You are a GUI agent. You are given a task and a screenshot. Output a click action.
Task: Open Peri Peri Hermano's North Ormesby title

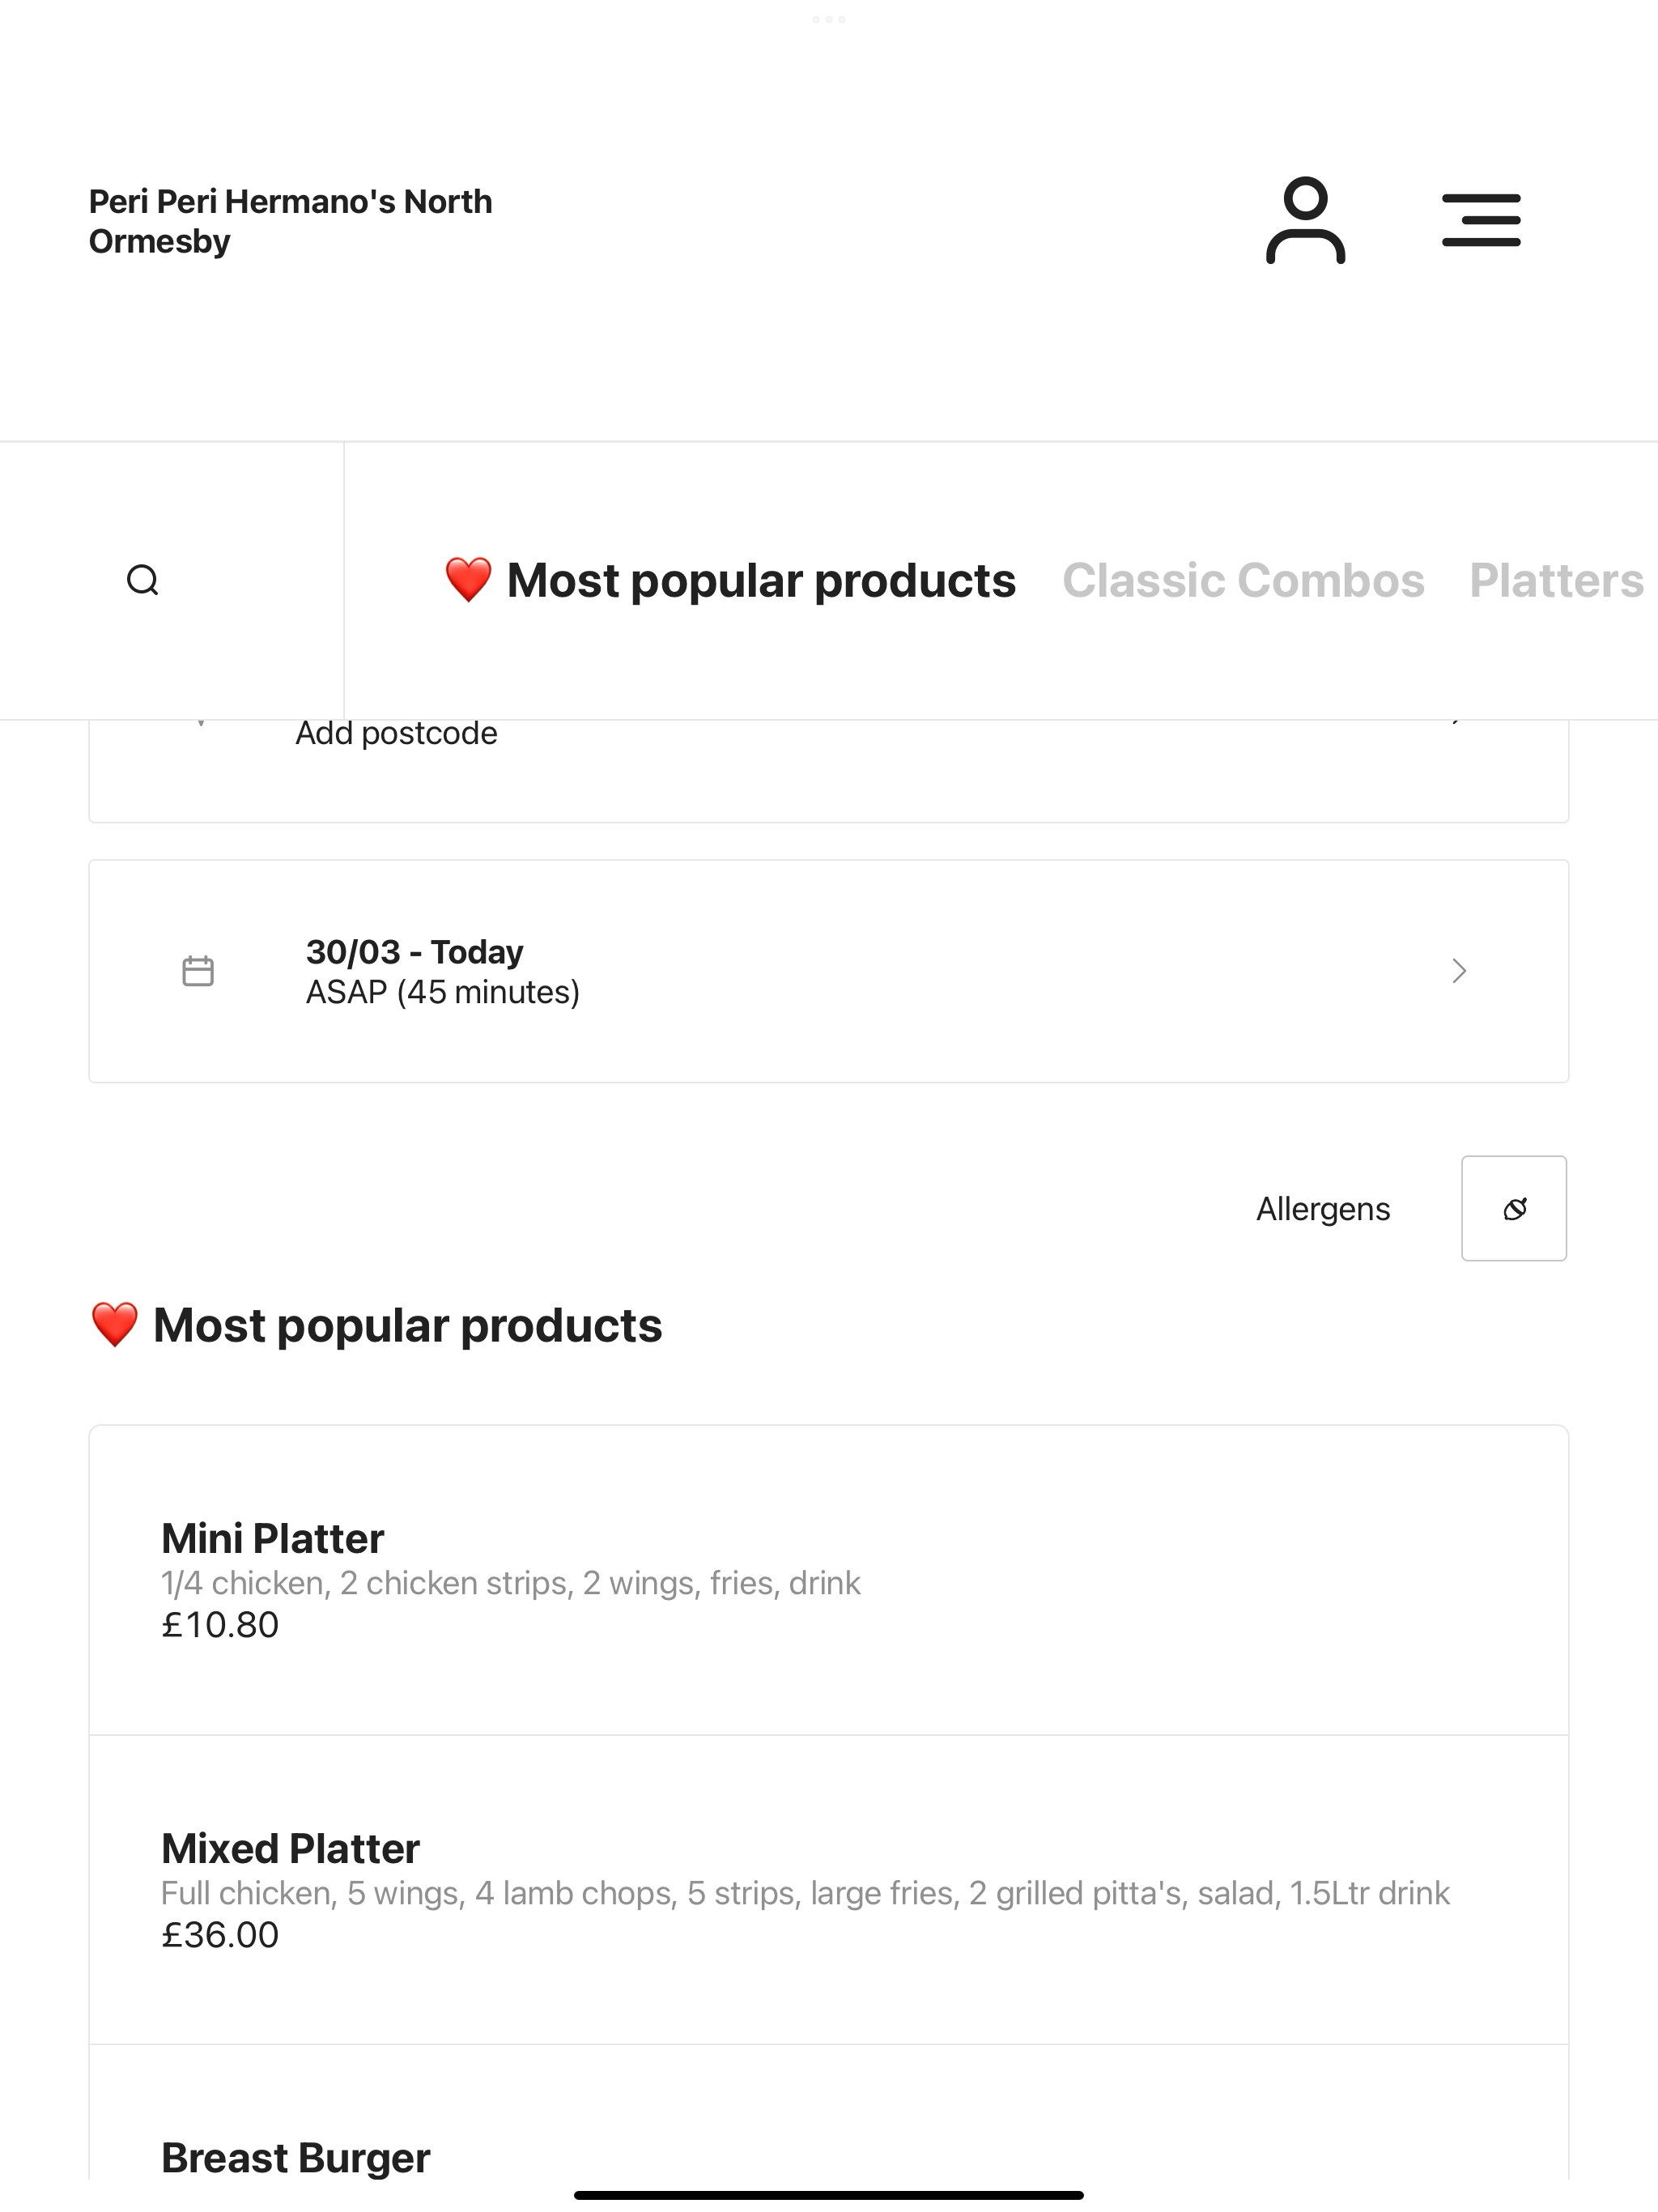click(x=291, y=221)
